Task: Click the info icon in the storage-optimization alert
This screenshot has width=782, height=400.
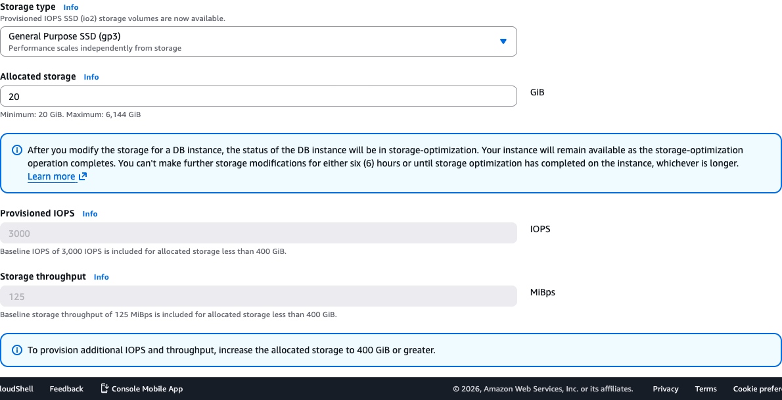Action: [18, 150]
